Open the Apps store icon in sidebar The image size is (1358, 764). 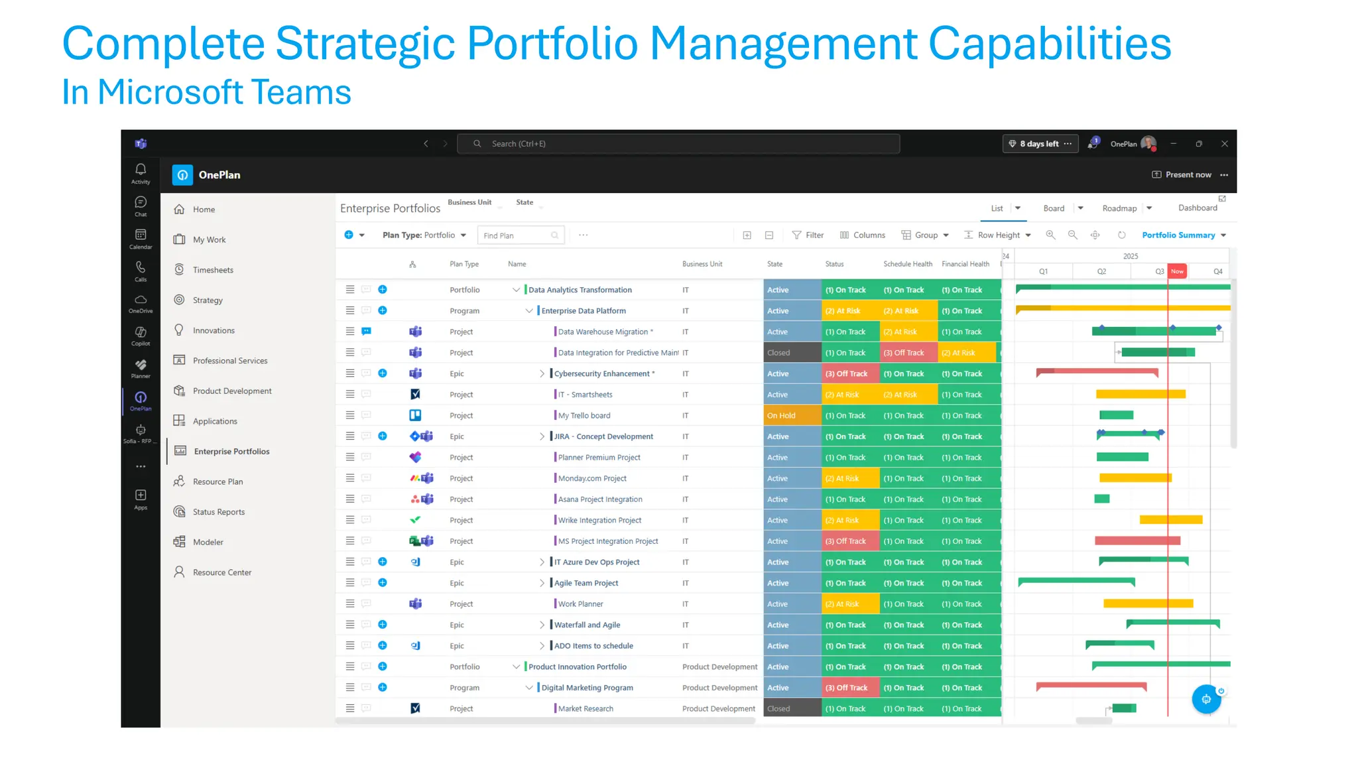[x=141, y=499]
